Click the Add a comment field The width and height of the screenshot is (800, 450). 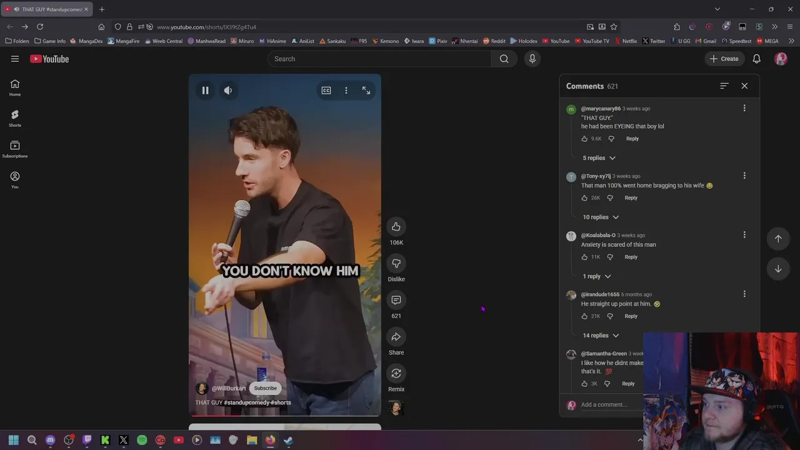611,404
